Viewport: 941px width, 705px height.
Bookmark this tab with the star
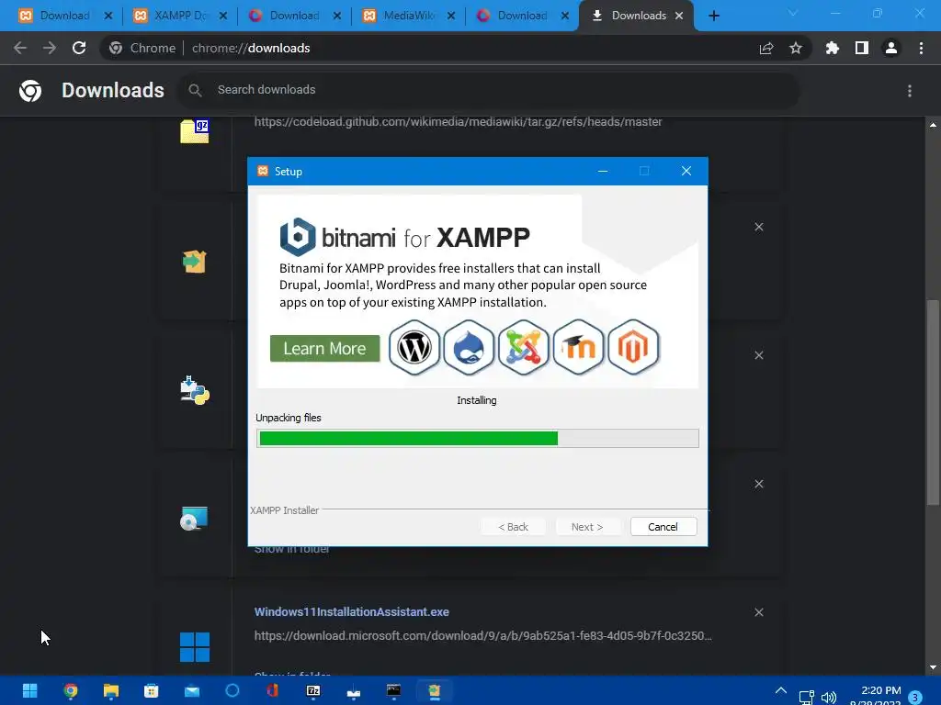coord(796,48)
